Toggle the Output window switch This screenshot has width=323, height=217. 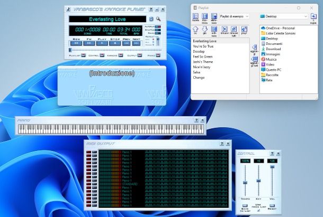140,55
